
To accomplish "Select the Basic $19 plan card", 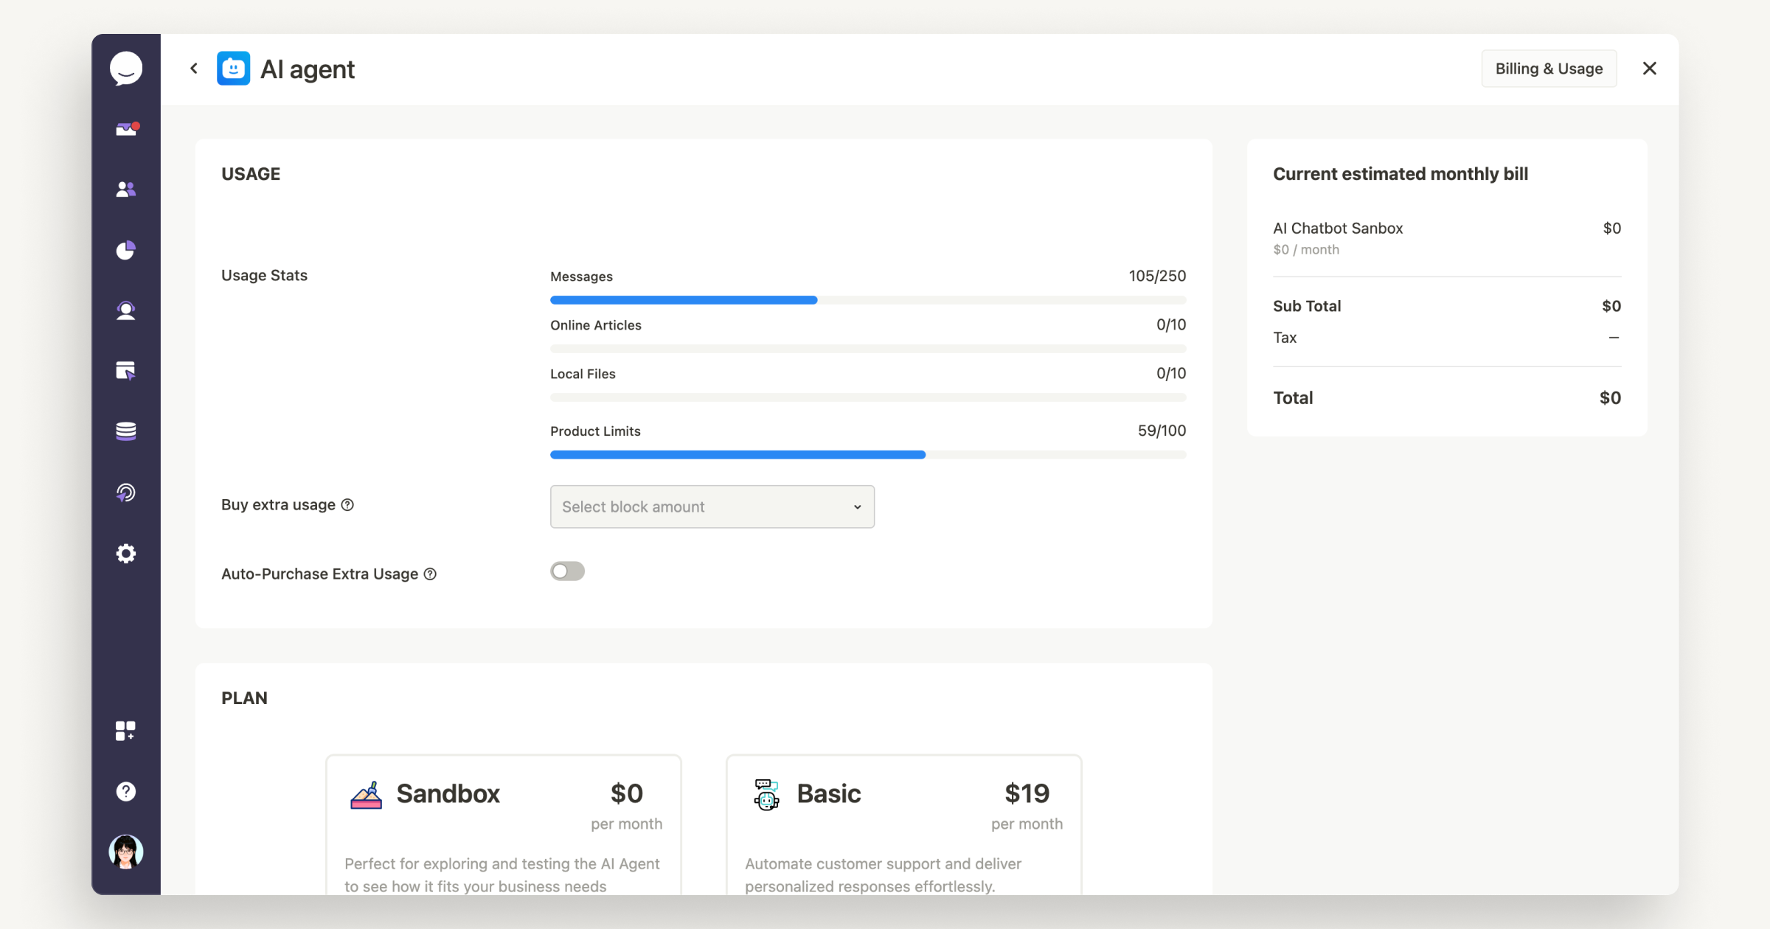I will pos(903,826).
